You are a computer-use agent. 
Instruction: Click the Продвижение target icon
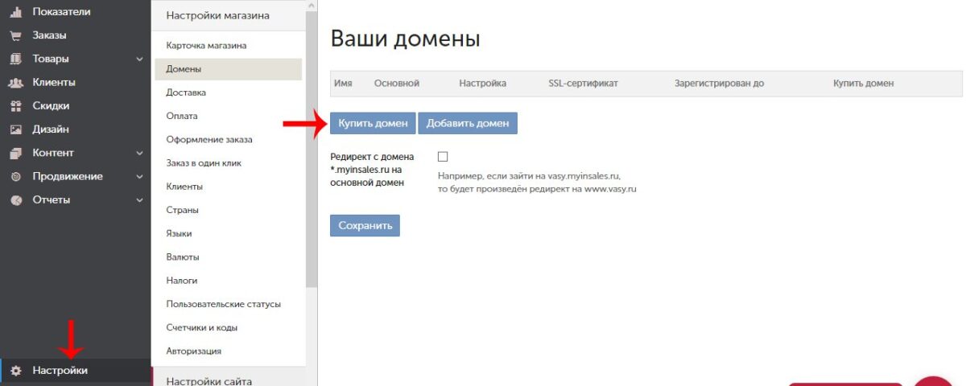point(15,176)
